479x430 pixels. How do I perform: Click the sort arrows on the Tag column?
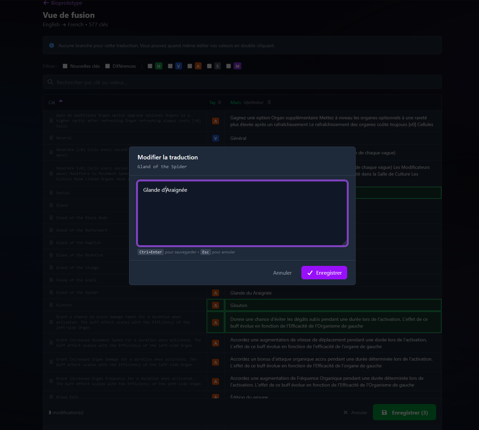tap(219, 102)
